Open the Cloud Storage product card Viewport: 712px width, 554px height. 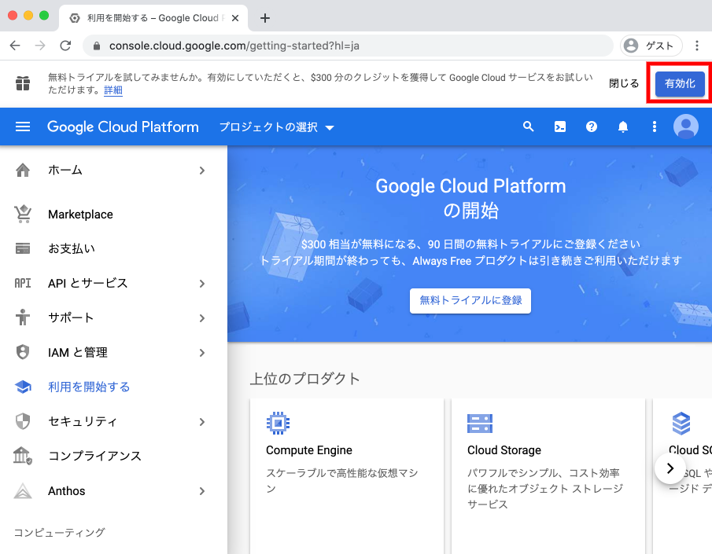pyautogui.click(x=548, y=476)
